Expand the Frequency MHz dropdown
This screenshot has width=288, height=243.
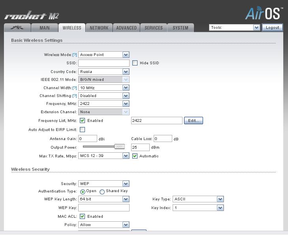(x=104, y=103)
